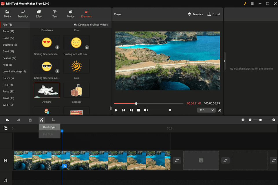Click the player volume slider handle
Screen dimensions: 278x185
tap(170, 110)
